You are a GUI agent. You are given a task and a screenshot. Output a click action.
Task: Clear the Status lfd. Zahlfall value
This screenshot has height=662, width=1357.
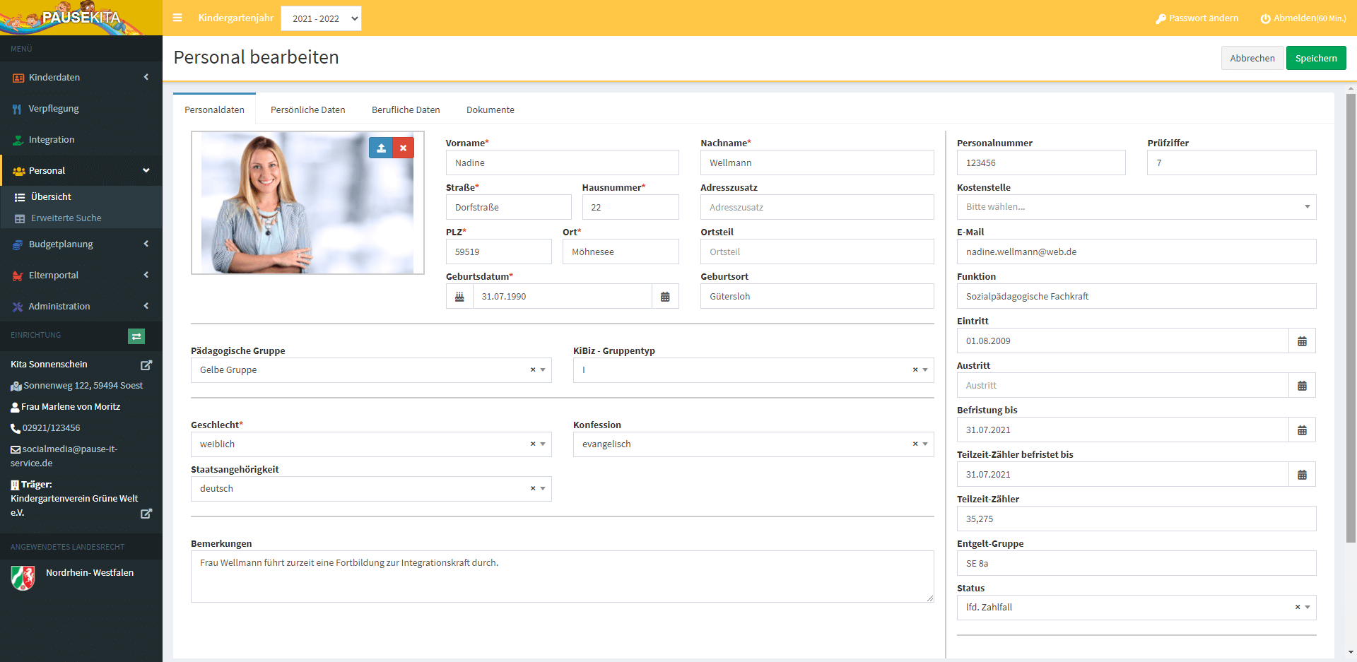[x=1297, y=608]
